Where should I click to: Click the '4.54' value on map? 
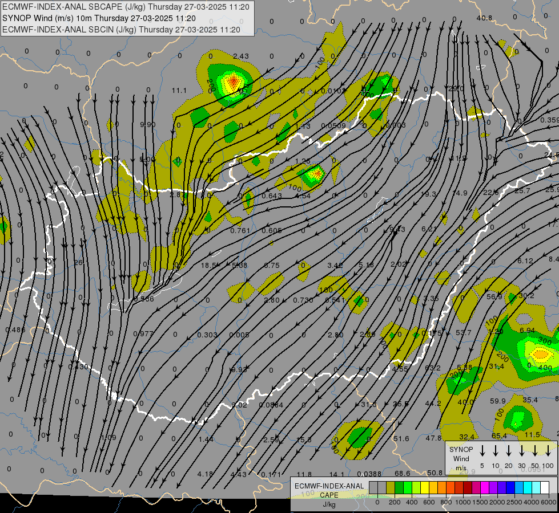tap(303, 196)
